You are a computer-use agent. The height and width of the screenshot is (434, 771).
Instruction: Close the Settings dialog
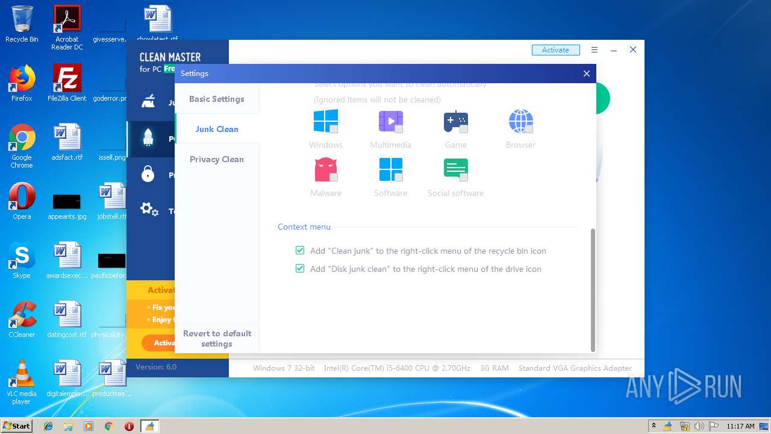tap(587, 74)
